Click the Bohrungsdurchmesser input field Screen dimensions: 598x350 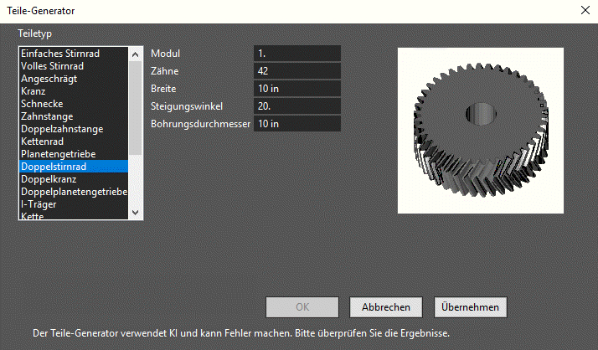click(x=297, y=124)
